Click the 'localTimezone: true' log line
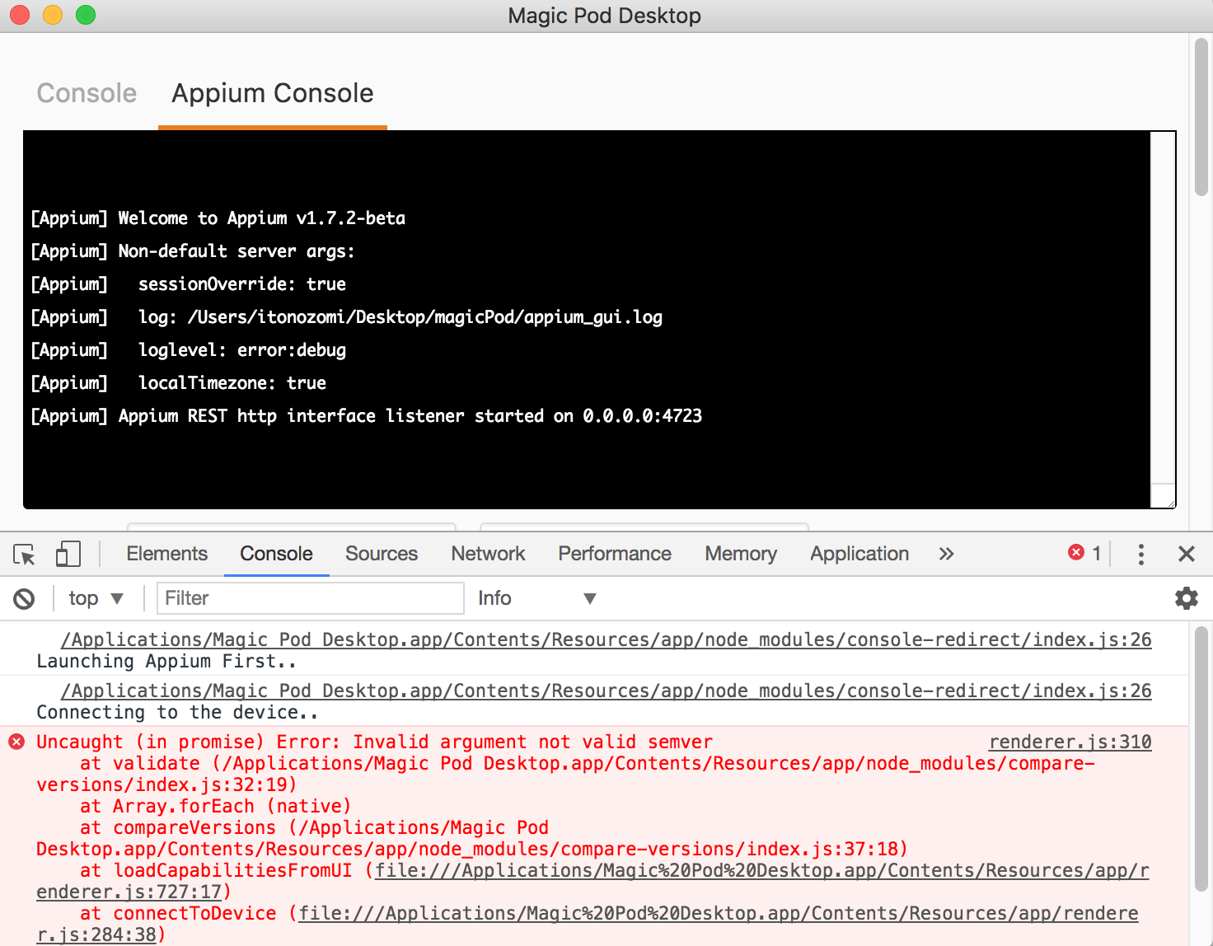Image resolution: width=1213 pixels, height=946 pixels. 178,383
